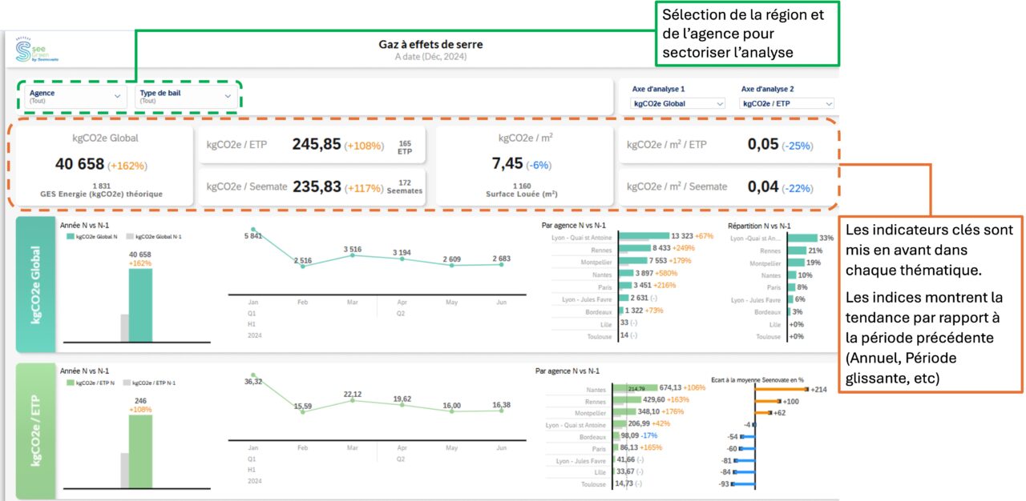
Task: Expand Axe d'analyse 2 kgCO2e / ETP selector
Action: [x=787, y=103]
